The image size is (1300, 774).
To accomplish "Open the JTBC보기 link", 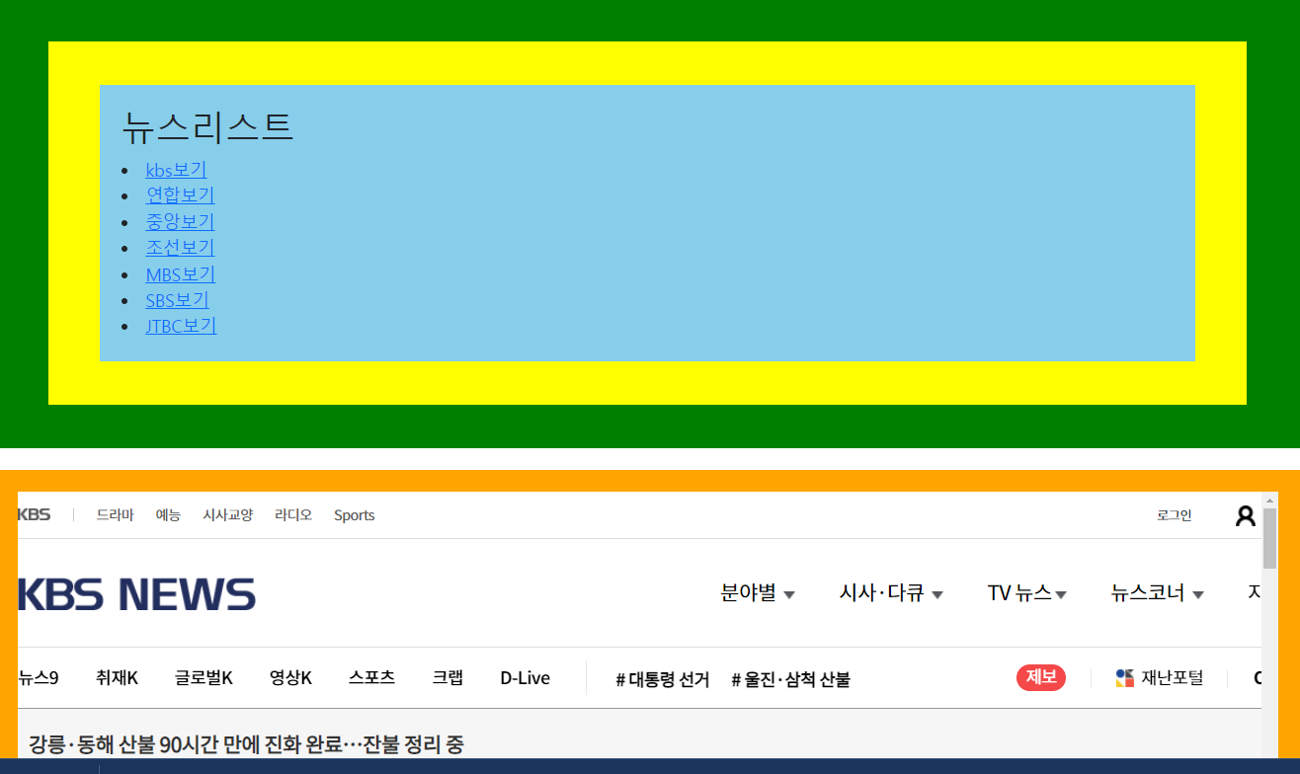I will tap(181, 326).
